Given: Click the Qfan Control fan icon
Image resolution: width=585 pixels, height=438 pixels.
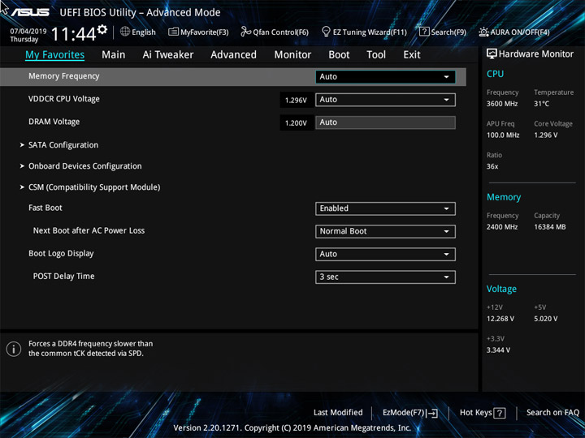Looking at the screenshot, I should (x=245, y=32).
